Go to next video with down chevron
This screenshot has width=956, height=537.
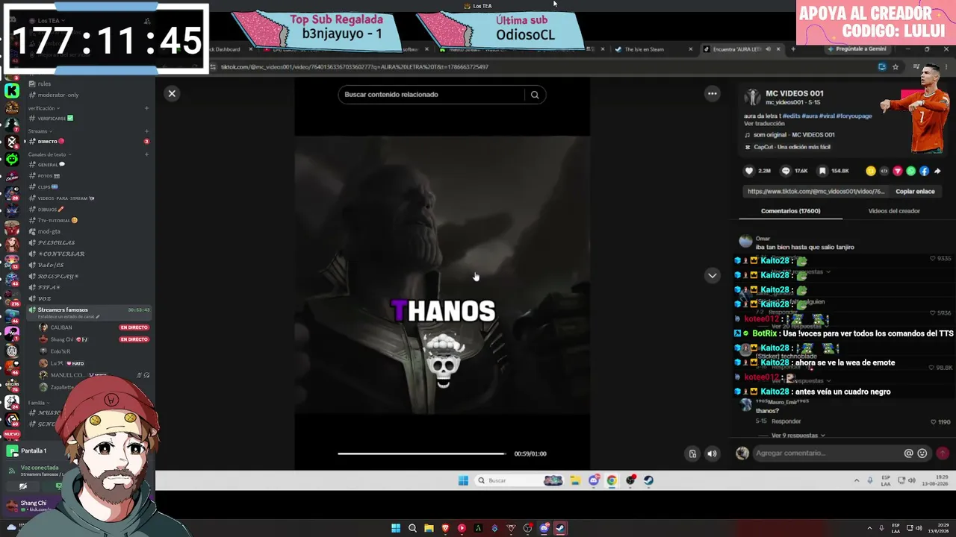point(713,275)
